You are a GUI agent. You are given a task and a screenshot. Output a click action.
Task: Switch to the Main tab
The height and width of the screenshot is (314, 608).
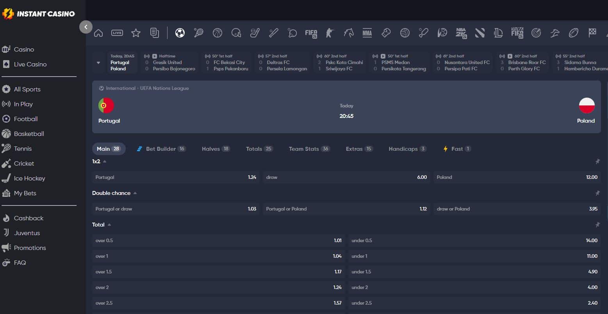(109, 149)
